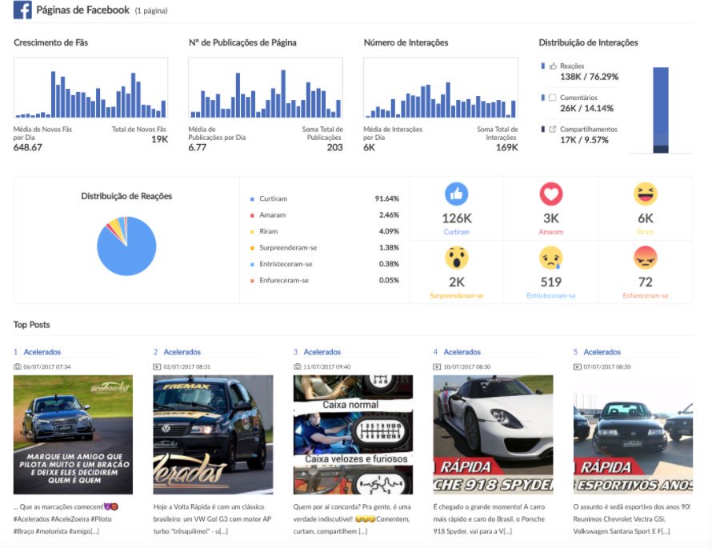This screenshot has width=712, height=548.
Task: Open the Porsche 918 Spyder post thumbnail
Action: pos(493,434)
